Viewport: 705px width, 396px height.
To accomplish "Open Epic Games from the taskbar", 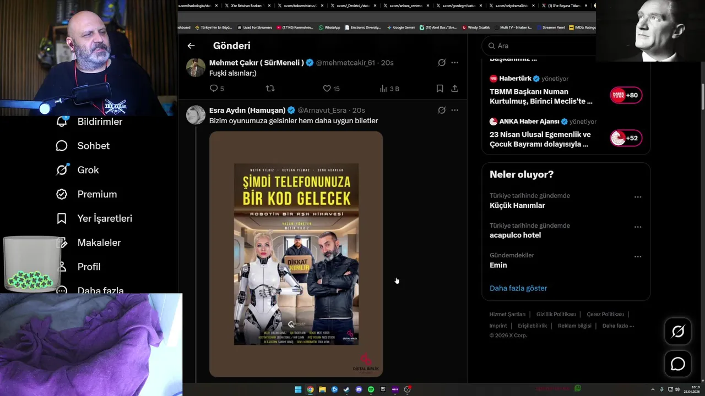I will [383, 389].
